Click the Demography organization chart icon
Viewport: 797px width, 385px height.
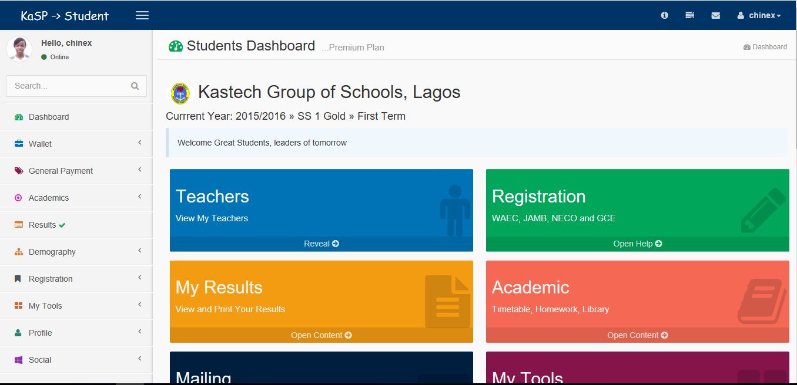tap(18, 251)
